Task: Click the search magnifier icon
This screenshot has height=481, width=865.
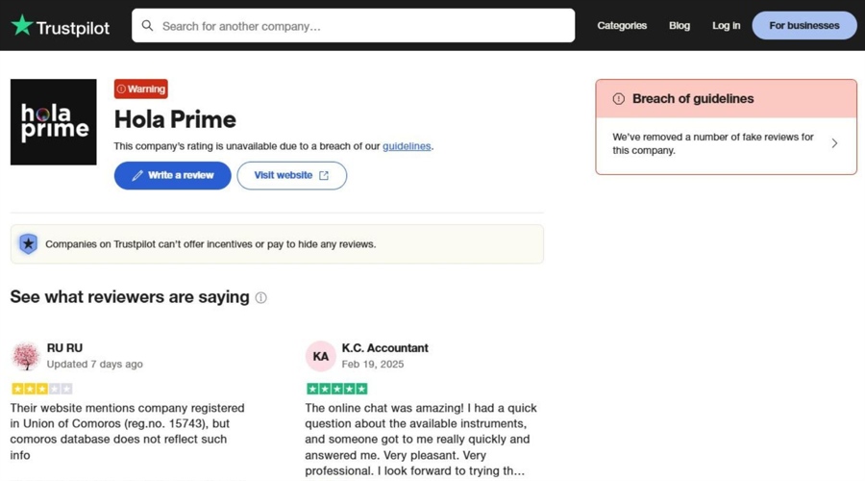Action: (147, 26)
